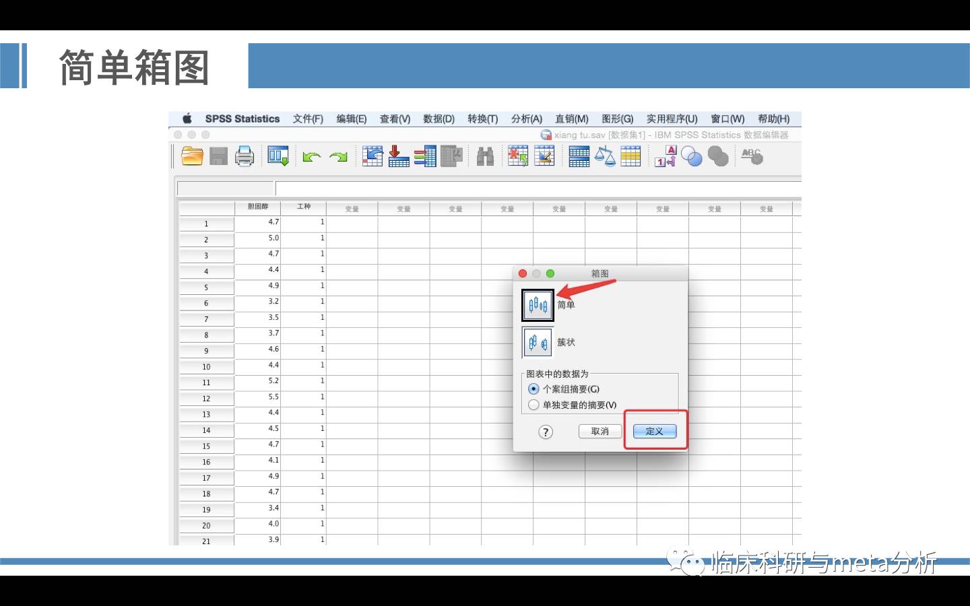Image resolution: width=970 pixels, height=606 pixels.
Task: Choose the 簇状 clustered boxplot icon
Action: point(538,343)
